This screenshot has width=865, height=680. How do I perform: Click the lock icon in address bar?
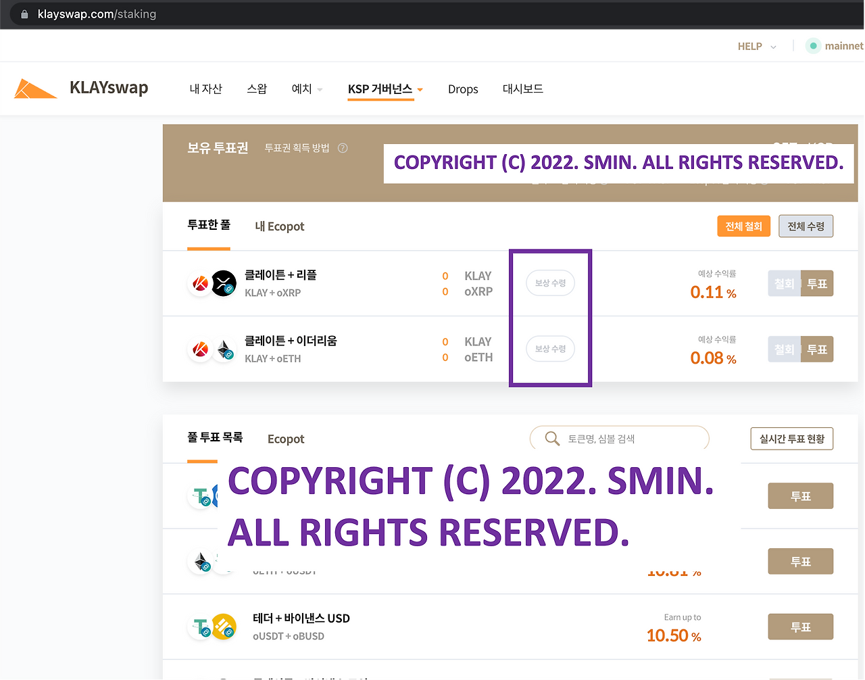point(24,14)
